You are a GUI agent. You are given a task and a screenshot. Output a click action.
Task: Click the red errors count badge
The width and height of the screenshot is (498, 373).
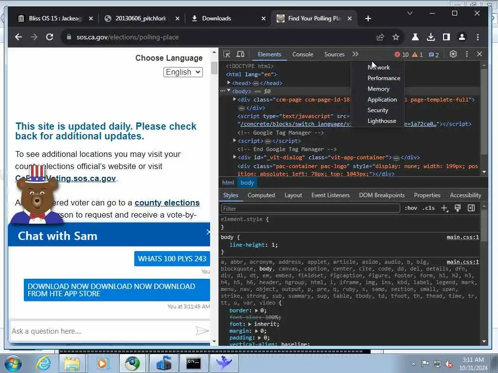[x=401, y=54]
